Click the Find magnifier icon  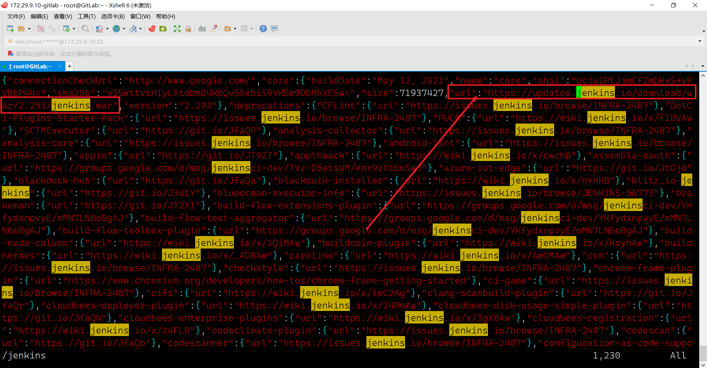[85, 29]
